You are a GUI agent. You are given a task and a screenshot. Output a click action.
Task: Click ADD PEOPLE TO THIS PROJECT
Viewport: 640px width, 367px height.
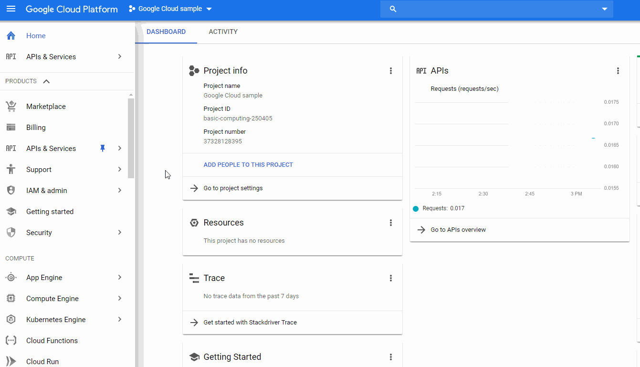click(248, 164)
